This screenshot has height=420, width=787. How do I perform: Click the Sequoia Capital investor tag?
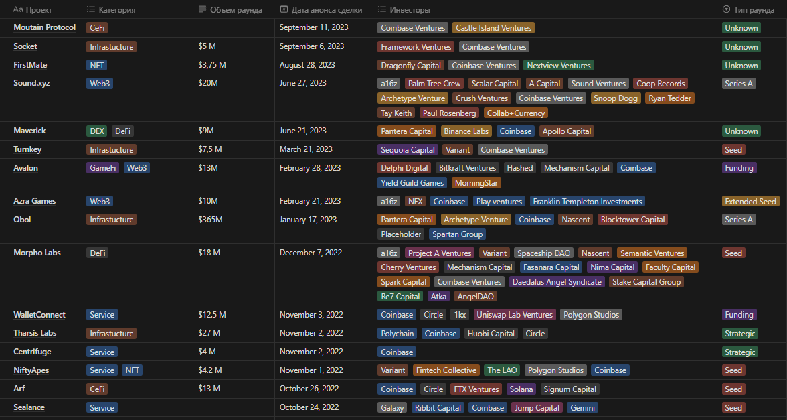408,150
